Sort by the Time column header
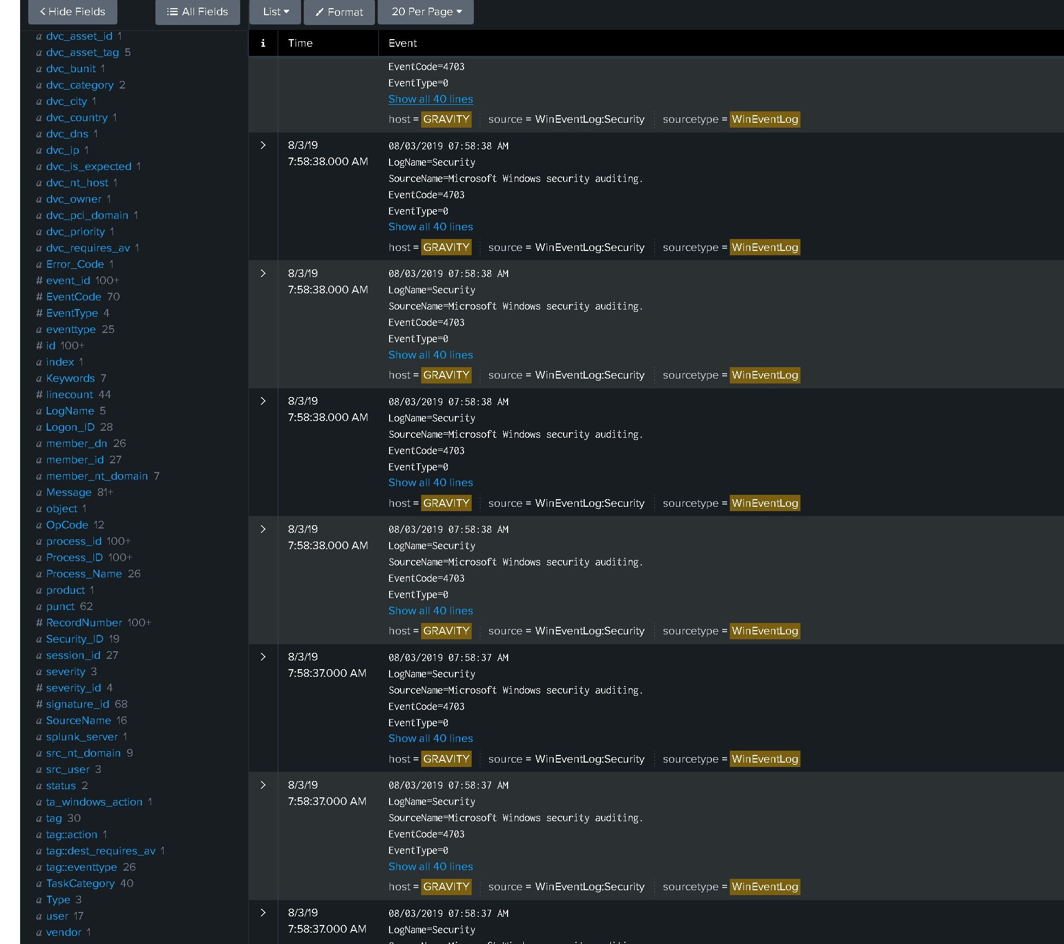This screenshot has width=1064, height=944. (x=300, y=43)
